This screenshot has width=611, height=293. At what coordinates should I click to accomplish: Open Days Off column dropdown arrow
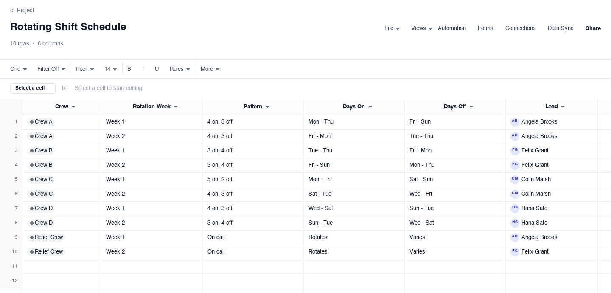(x=471, y=107)
